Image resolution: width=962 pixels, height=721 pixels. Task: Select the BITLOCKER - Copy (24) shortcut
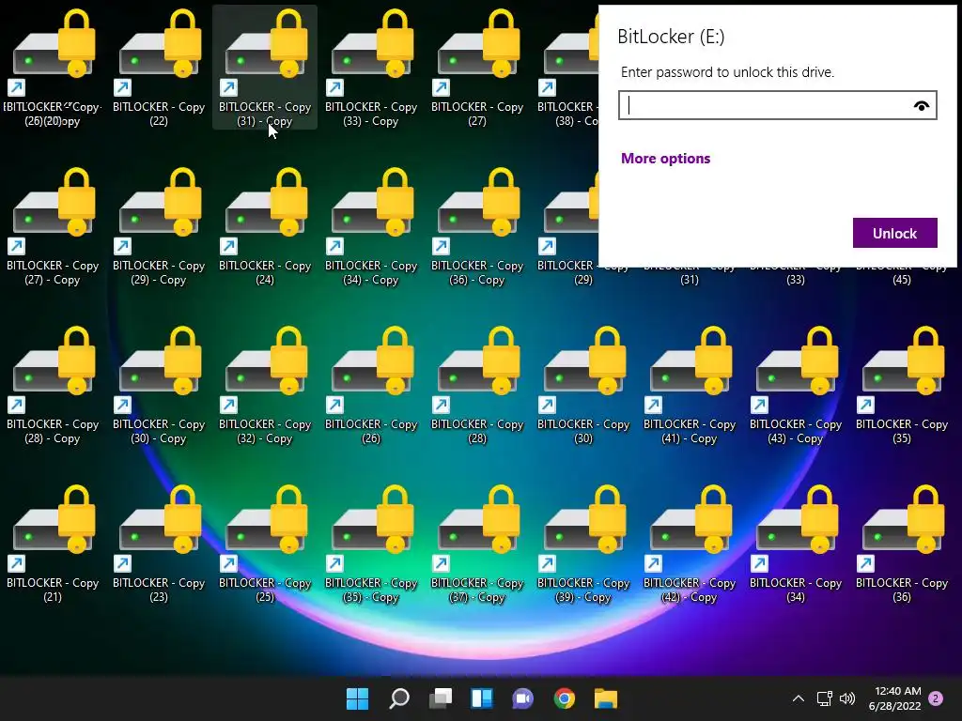[x=265, y=226]
